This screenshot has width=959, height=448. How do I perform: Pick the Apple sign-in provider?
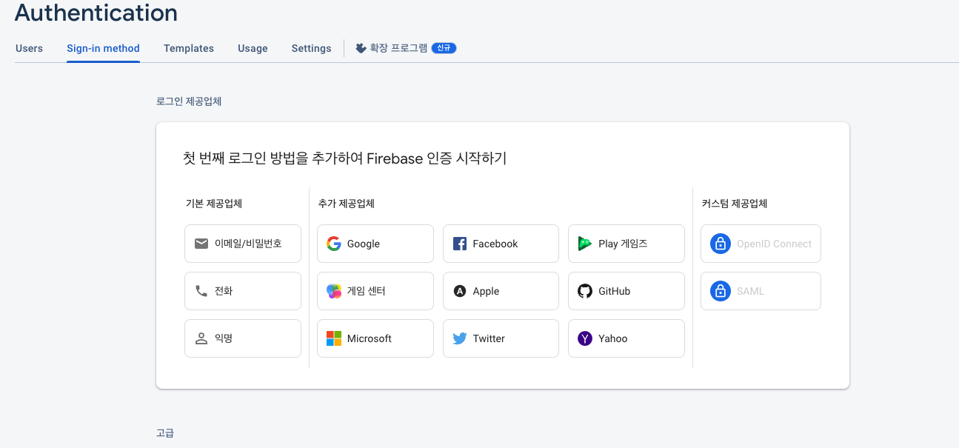(501, 291)
